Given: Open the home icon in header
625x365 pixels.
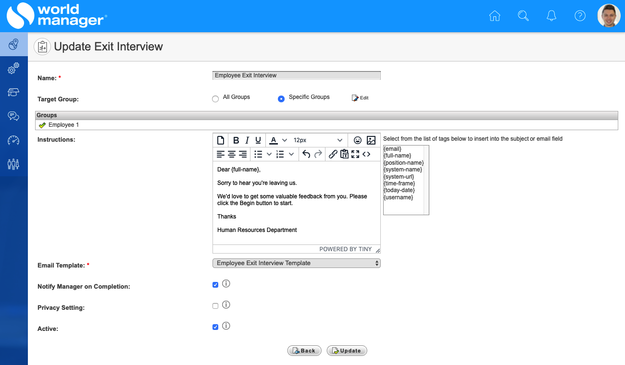Looking at the screenshot, I should pos(494,16).
